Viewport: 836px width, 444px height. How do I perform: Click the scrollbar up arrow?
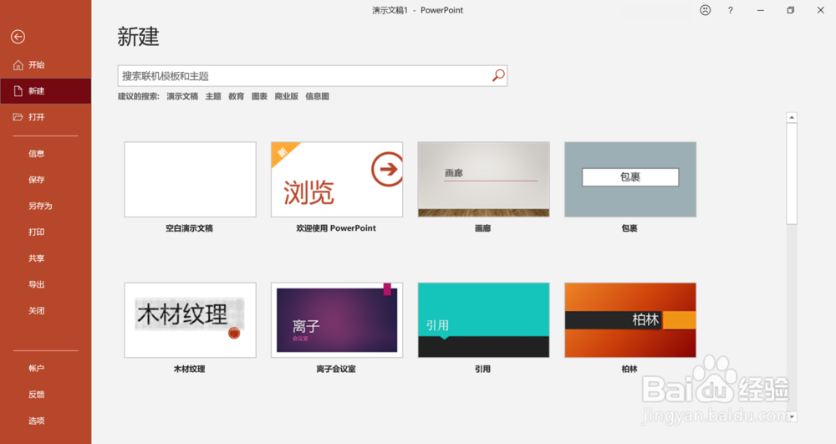(792, 117)
